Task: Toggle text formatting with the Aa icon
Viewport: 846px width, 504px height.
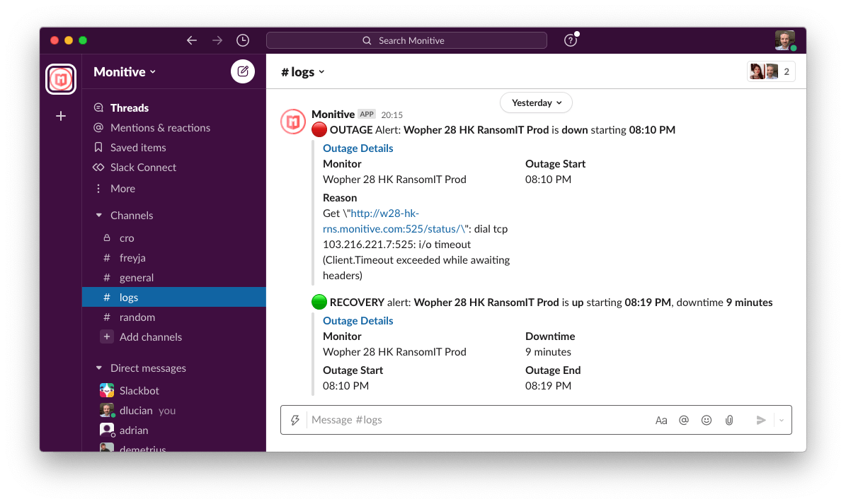Action: click(661, 419)
